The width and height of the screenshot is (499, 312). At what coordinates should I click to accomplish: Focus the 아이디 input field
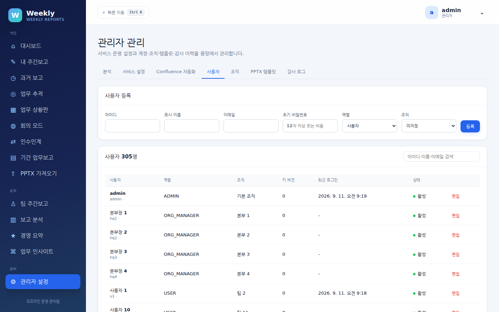(x=132, y=126)
